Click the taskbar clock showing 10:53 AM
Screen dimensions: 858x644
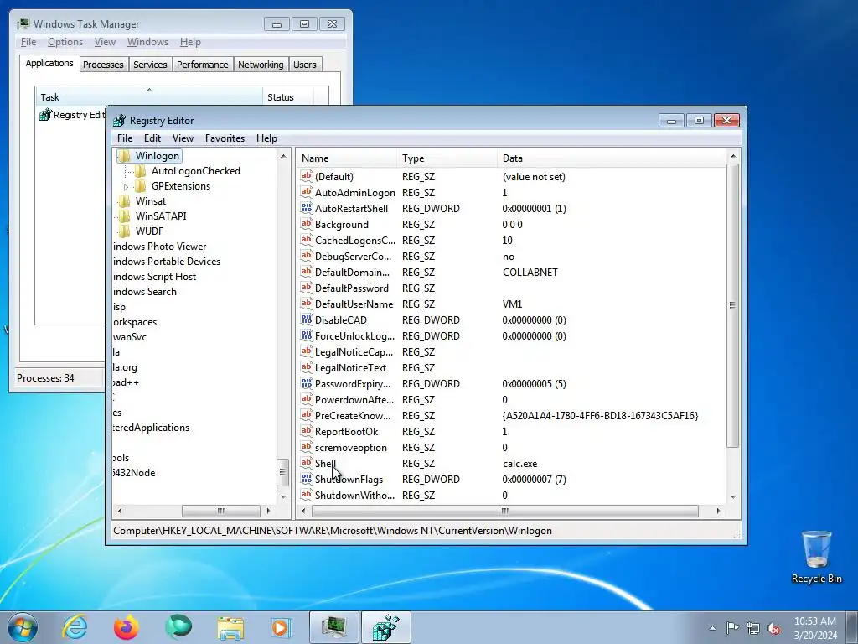coord(814,627)
